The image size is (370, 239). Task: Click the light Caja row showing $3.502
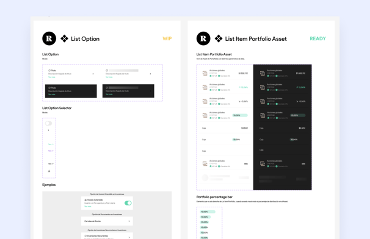[225, 128]
